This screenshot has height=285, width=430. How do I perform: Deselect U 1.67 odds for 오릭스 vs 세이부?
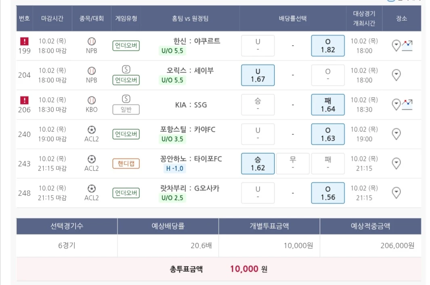pyautogui.click(x=258, y=75)
